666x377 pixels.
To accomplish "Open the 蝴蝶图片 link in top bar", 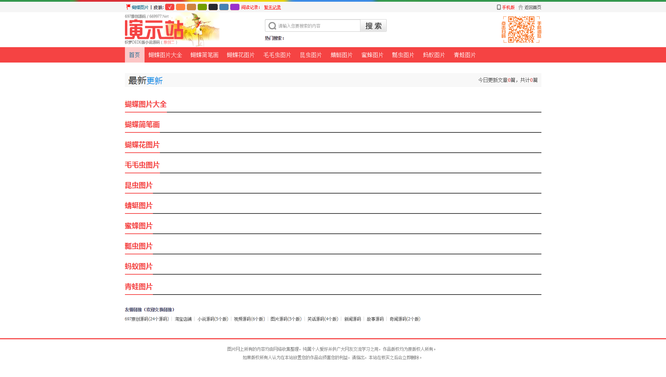I will tap(140, 7).
